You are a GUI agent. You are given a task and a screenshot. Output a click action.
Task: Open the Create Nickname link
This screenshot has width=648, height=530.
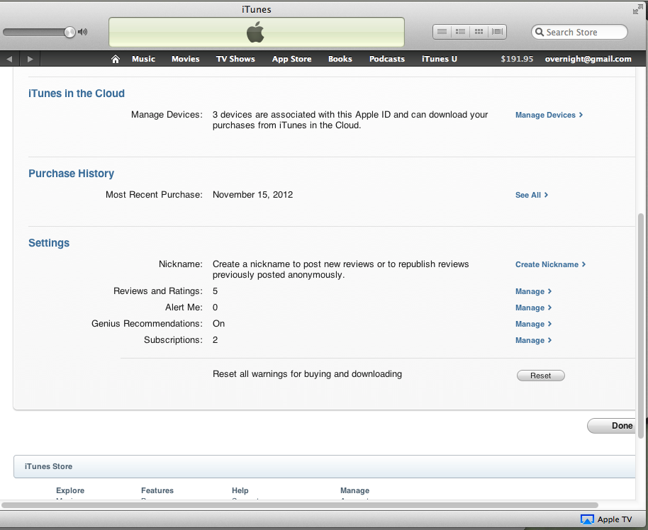coord(550,264)
